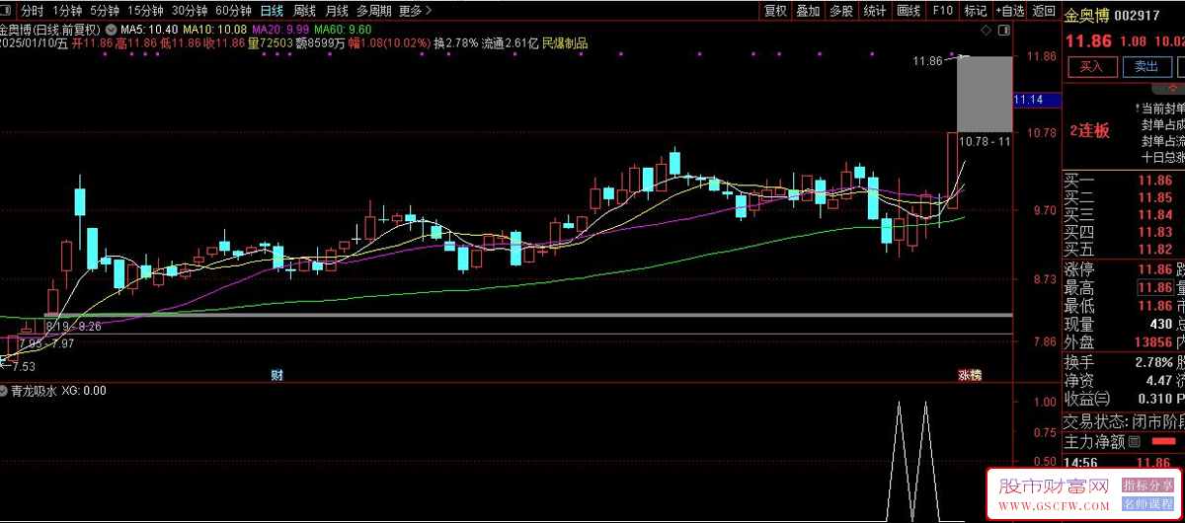The height and width of the screenshot is (523, 1185).
Task: Click the 买一 bid price 11.86
Action: click(1153, 181)
